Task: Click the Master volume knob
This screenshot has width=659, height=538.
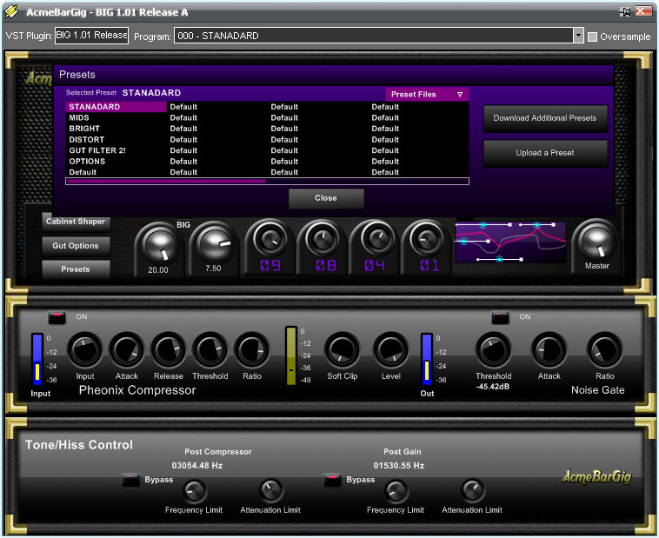Action: pyautogui.click(x=596, y=242)
